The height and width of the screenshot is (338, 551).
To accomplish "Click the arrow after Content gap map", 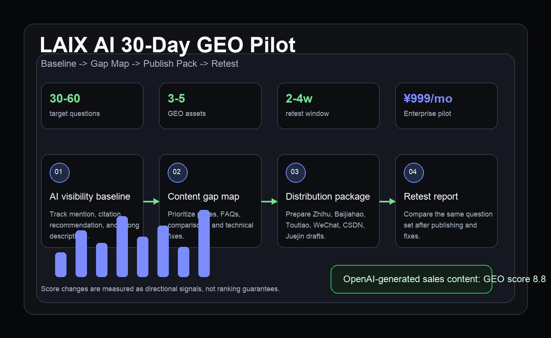I will tap(269, 202).
